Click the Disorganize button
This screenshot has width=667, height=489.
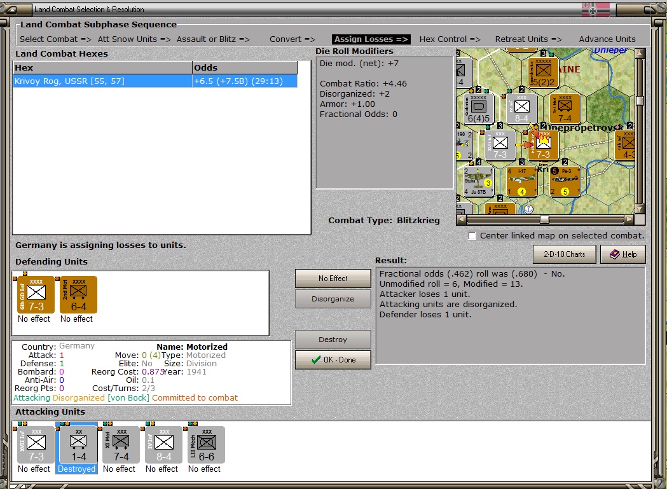(333, 299)
